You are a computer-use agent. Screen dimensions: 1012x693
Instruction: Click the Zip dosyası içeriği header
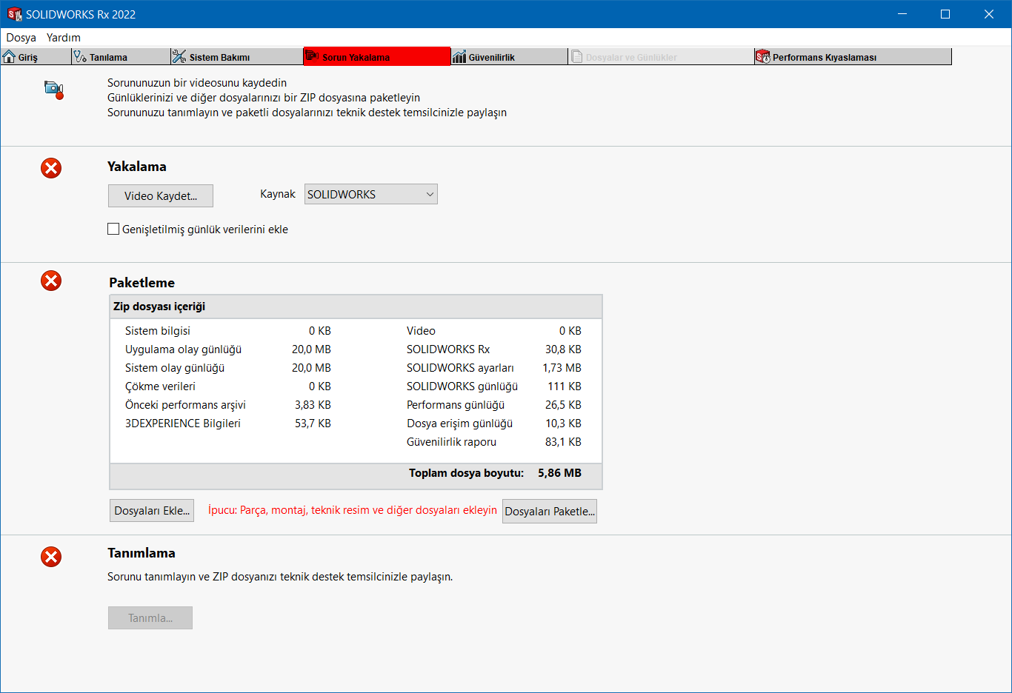click(x=356, y=307)
